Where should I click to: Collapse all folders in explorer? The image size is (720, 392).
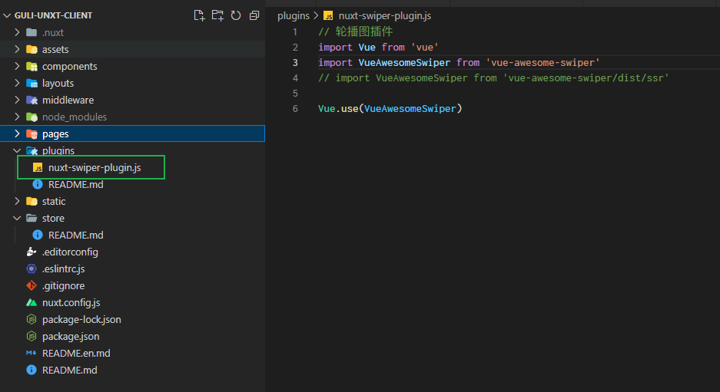click(254, 15)
